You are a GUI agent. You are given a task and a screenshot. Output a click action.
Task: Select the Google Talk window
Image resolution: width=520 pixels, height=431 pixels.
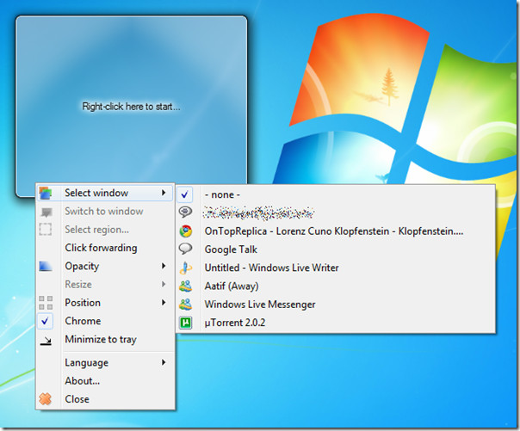click(336, 249)
